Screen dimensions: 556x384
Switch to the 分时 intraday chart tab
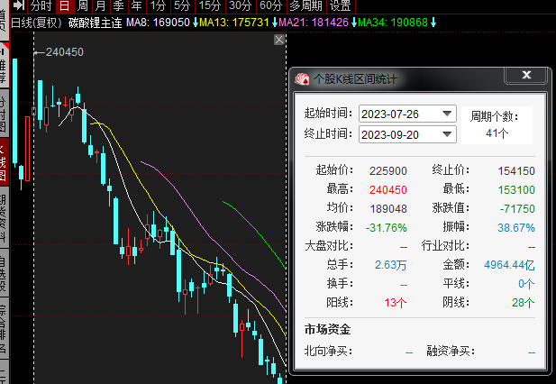41,6
